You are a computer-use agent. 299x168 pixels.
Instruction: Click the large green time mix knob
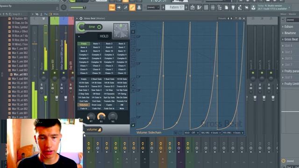point(81,27)
